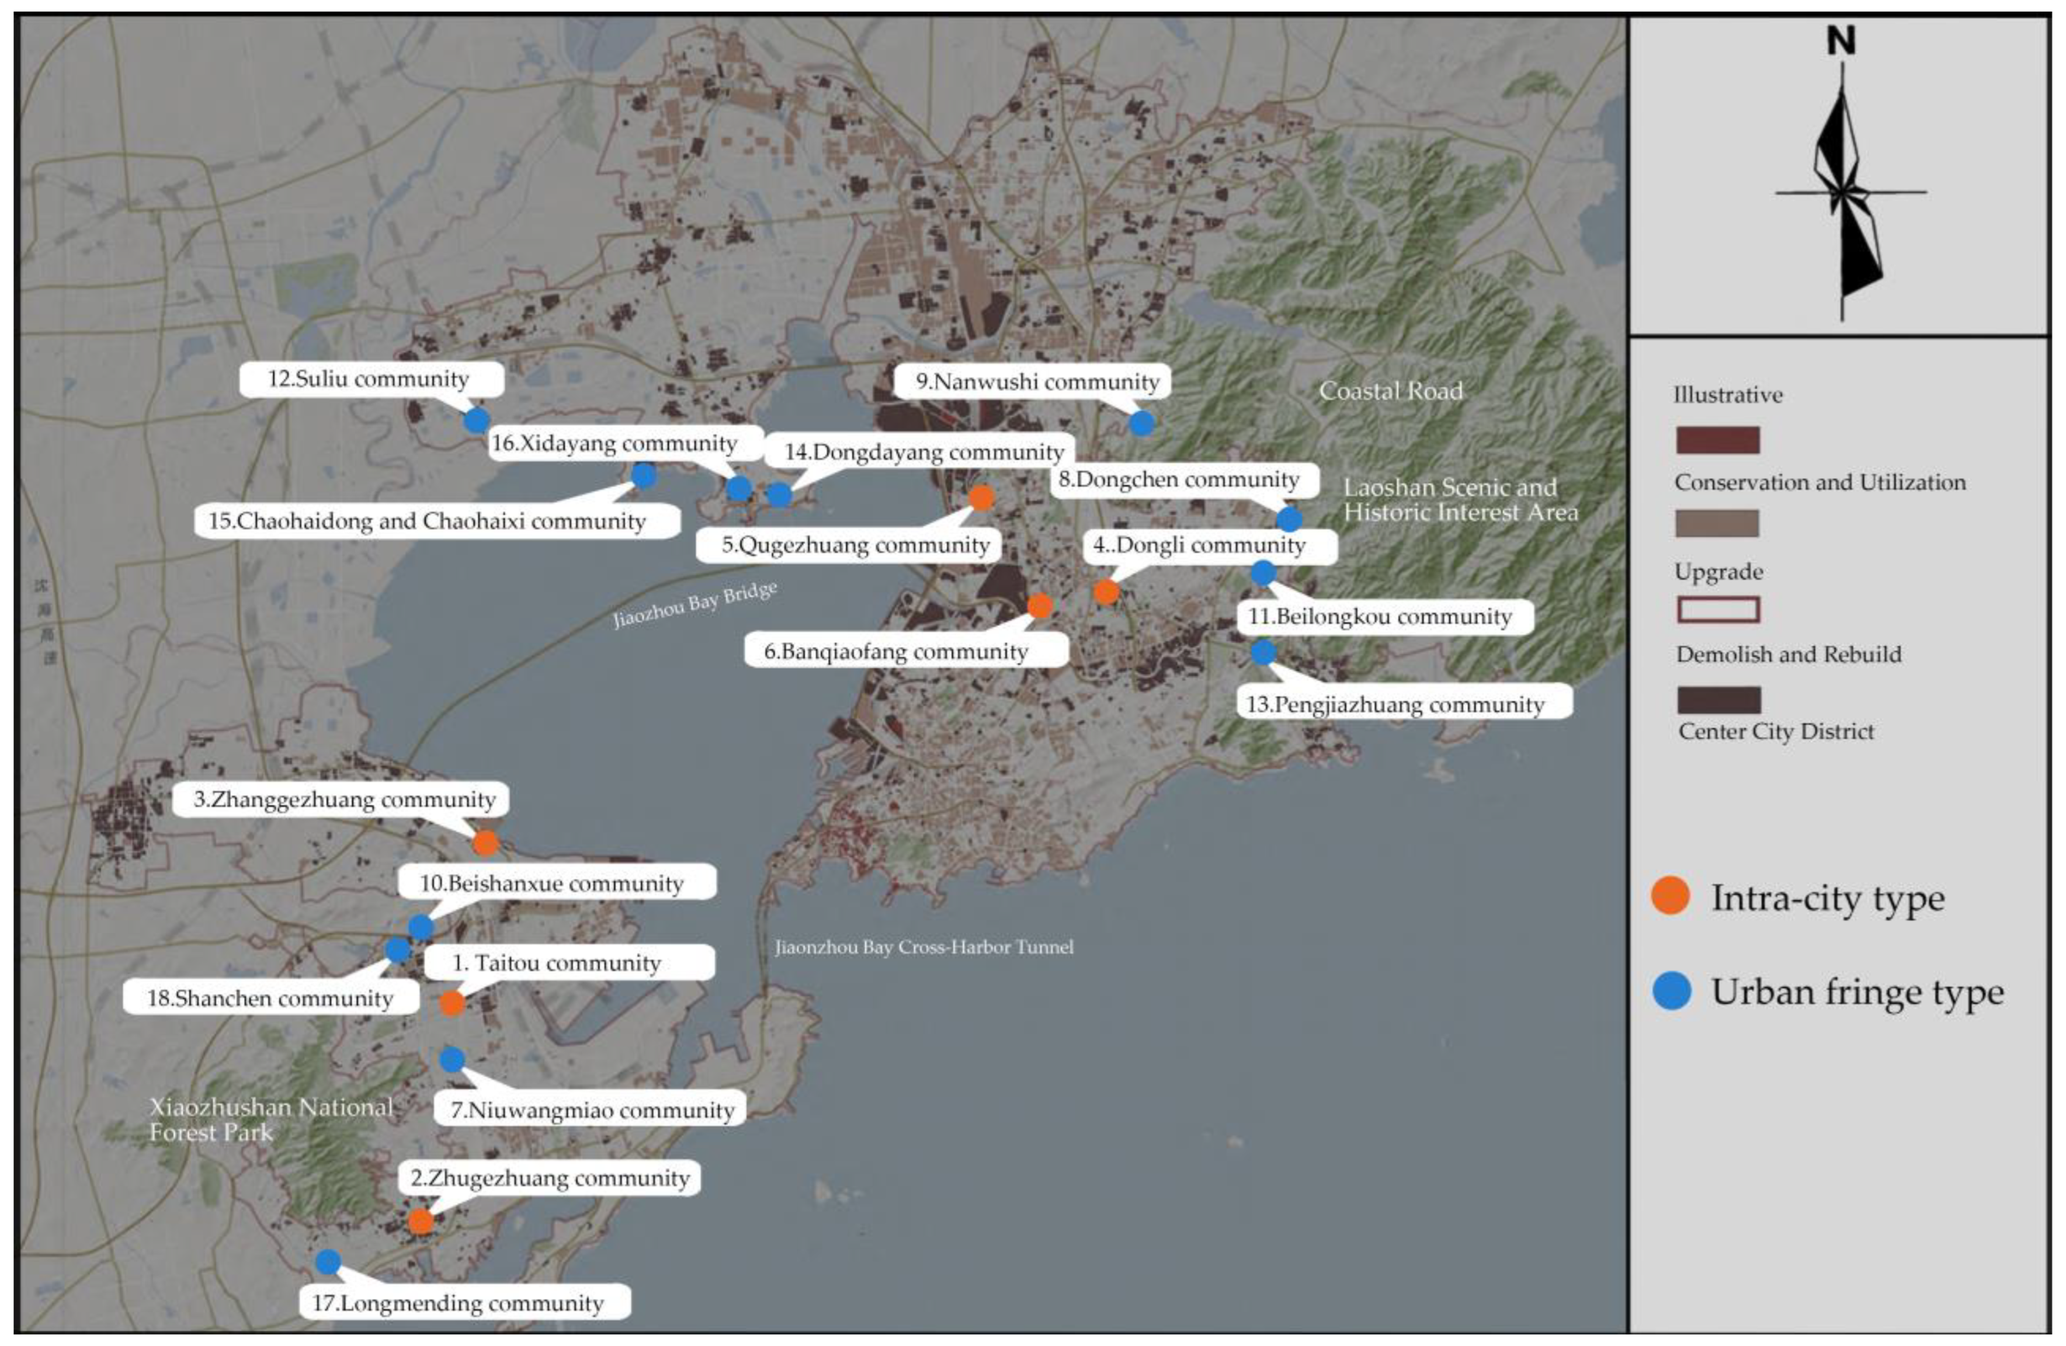Click the Xiaozhushan National Forest Park label
Viewport: 2066px width, 1346px height.
[270, 1119]
